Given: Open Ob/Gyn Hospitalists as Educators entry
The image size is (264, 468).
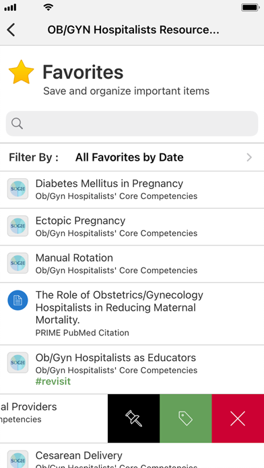Looking at the screenshot, I should tap(132, 369).
